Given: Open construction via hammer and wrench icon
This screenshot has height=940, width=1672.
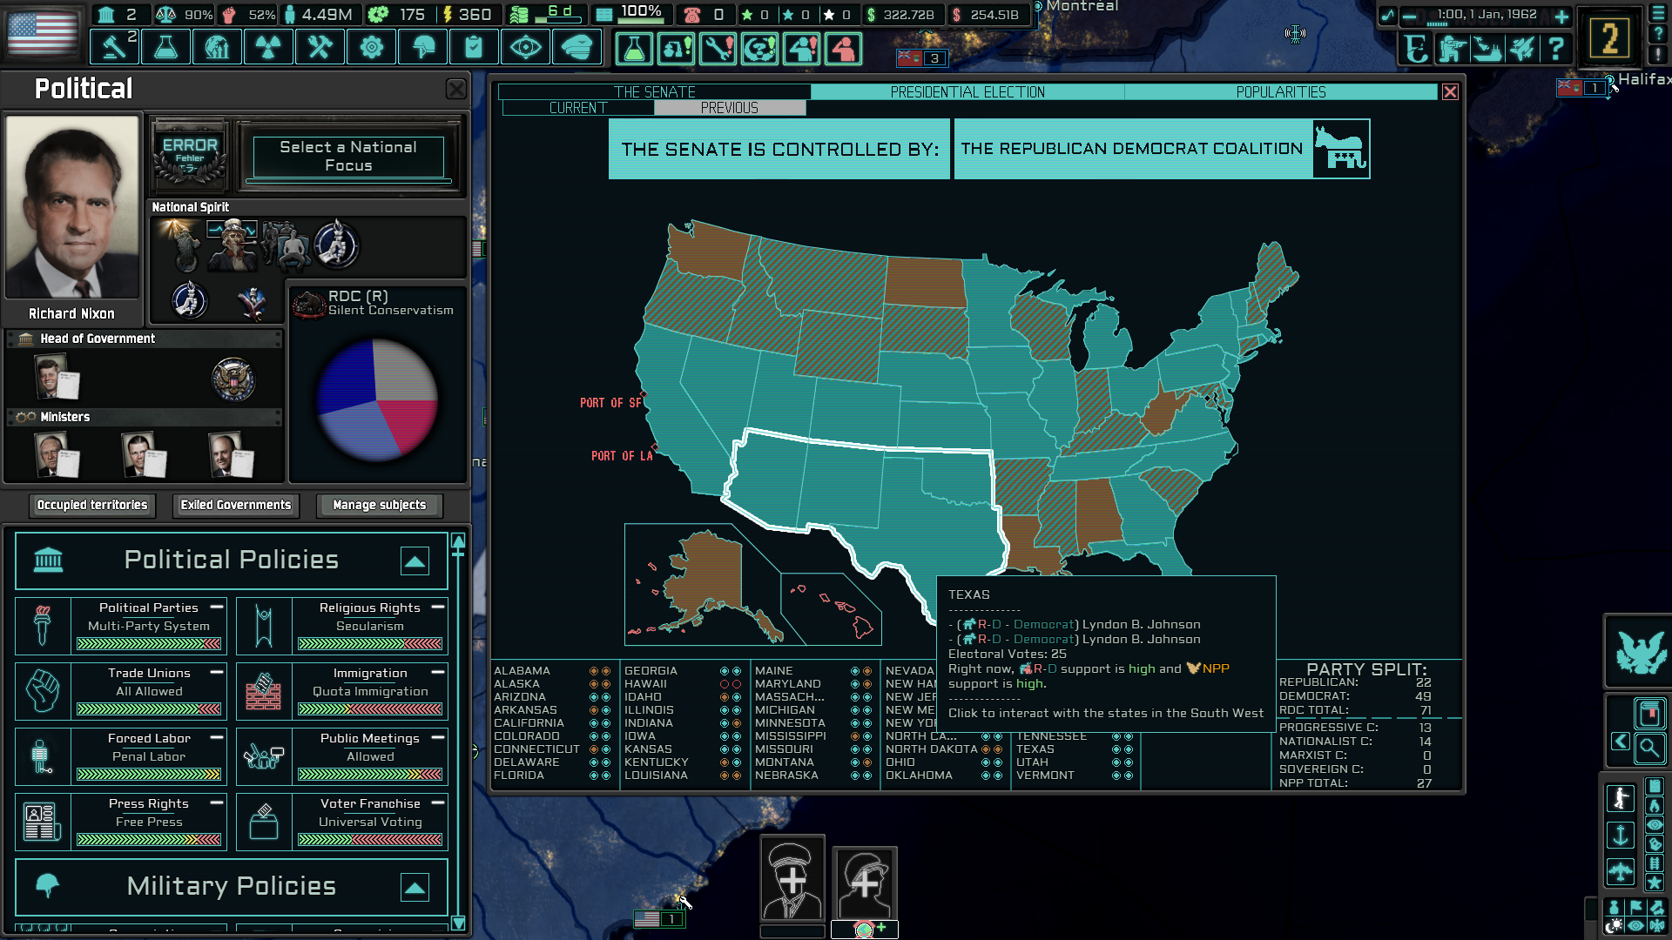Looking at the screenshot, I should pyautogui.click(x=320, y=47).
